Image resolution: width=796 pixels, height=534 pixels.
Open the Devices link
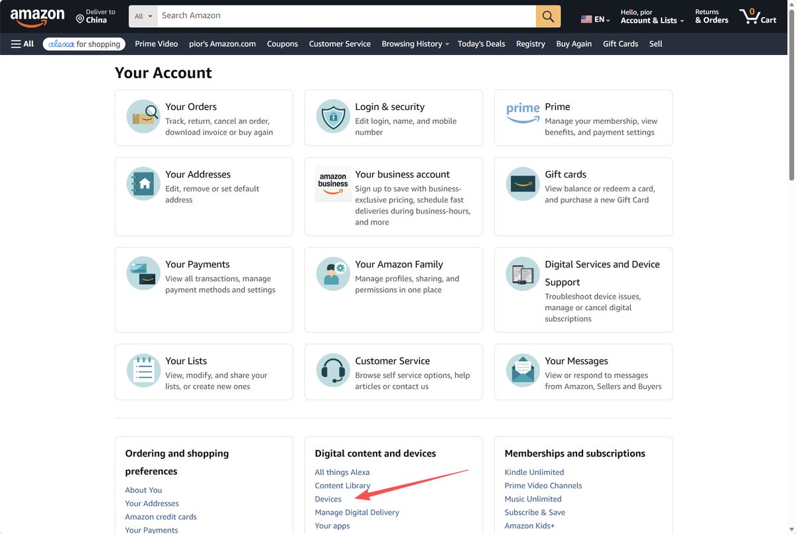tap(328, 499)
